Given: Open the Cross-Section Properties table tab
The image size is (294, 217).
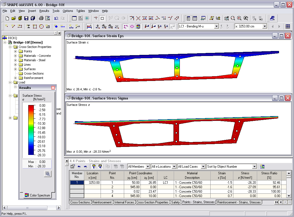Looking at the screenshot, I should pos(152,202).
